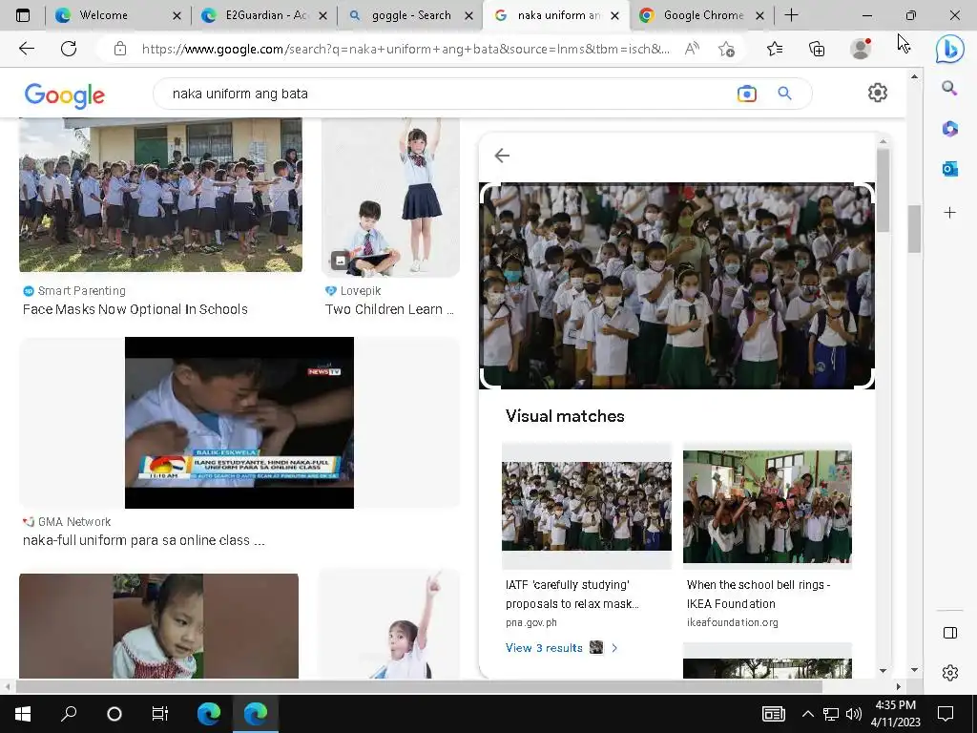
Task: Open the IKEA Foundation visual match image
Action: pos(768,507)
